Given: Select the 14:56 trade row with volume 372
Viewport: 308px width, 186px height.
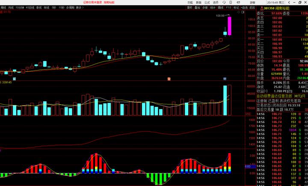Looking at the screenshot, I should click(x=282, y=178).
